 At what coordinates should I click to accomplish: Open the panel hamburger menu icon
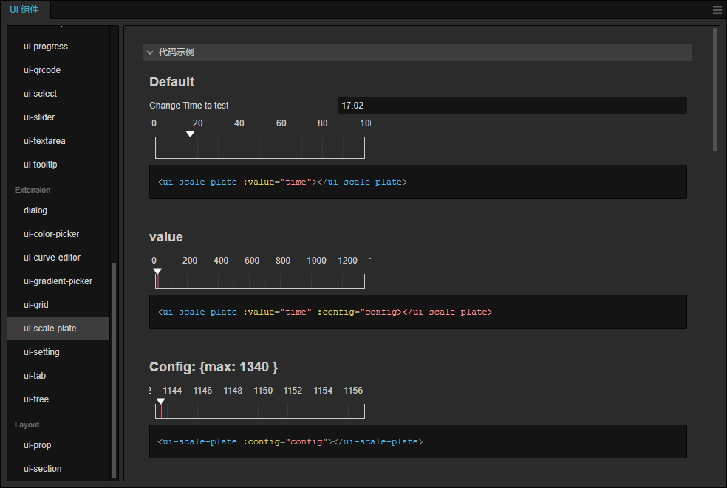(717, 10)
